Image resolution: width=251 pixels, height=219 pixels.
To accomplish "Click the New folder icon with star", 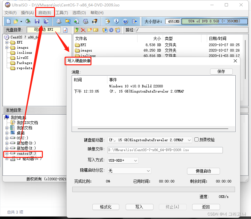I will click(x=90, y=30).
